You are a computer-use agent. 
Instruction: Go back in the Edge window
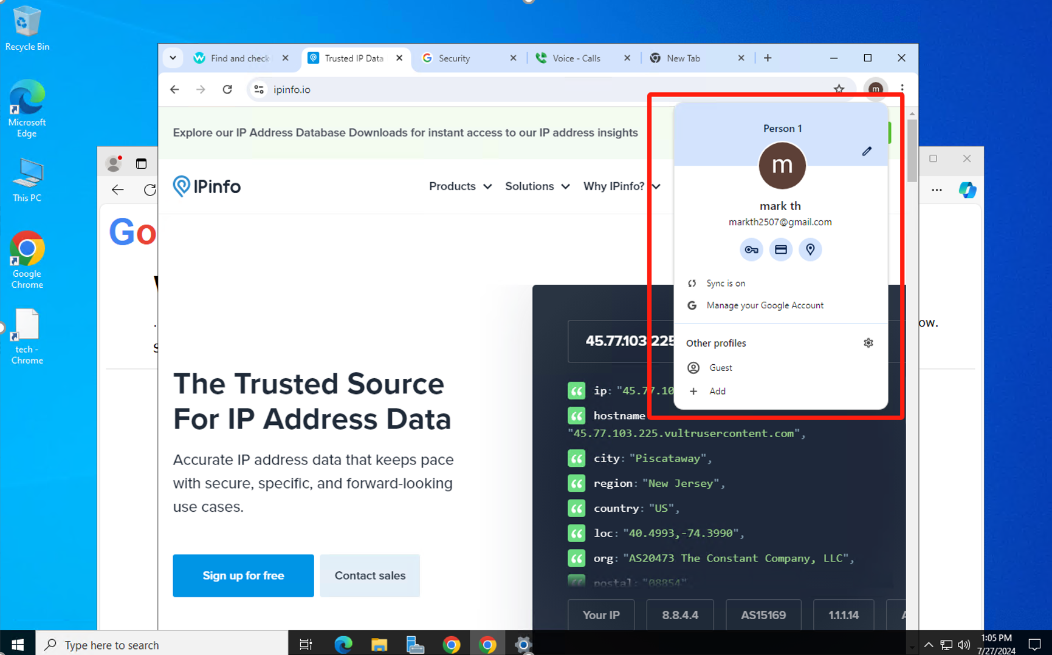118,190
